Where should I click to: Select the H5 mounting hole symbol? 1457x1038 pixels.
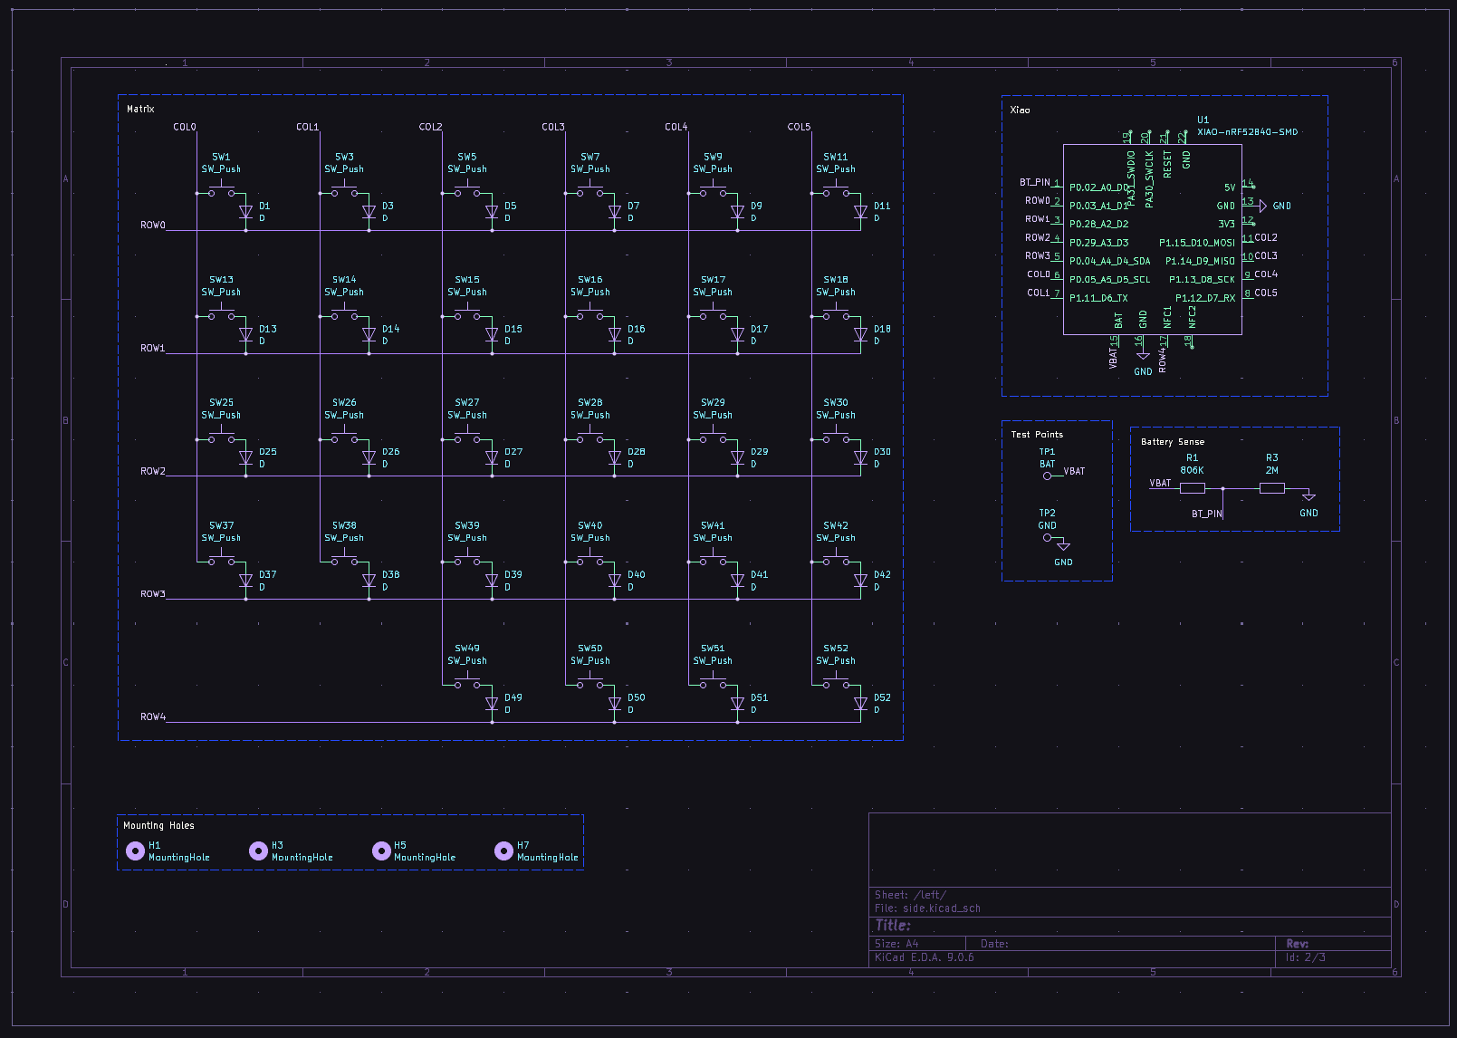tap(381, 851)
